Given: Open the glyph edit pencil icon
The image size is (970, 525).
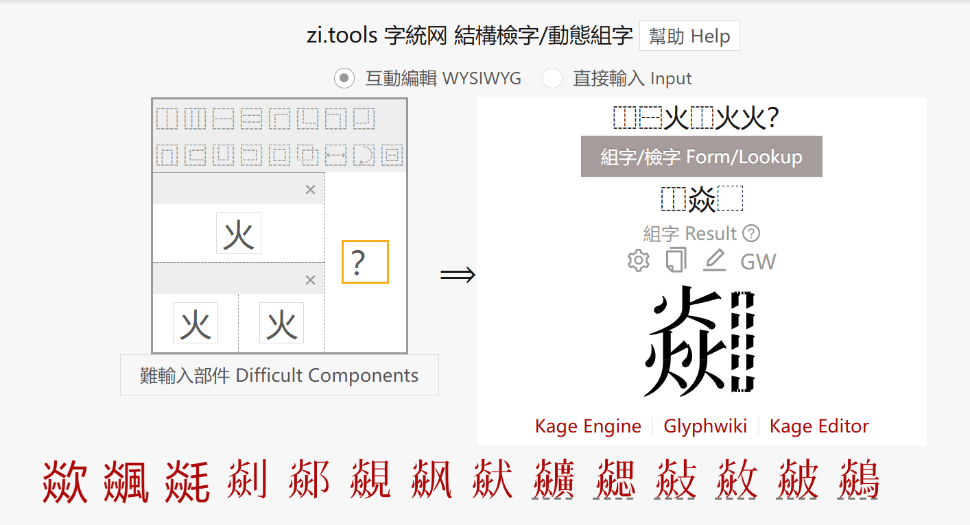Looking at the screenshot, I should click(713, 260).
